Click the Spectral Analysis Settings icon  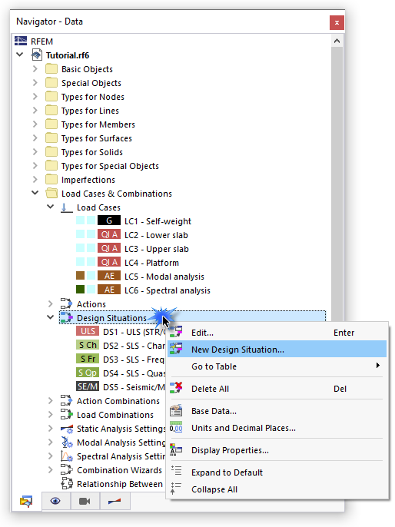66,456
